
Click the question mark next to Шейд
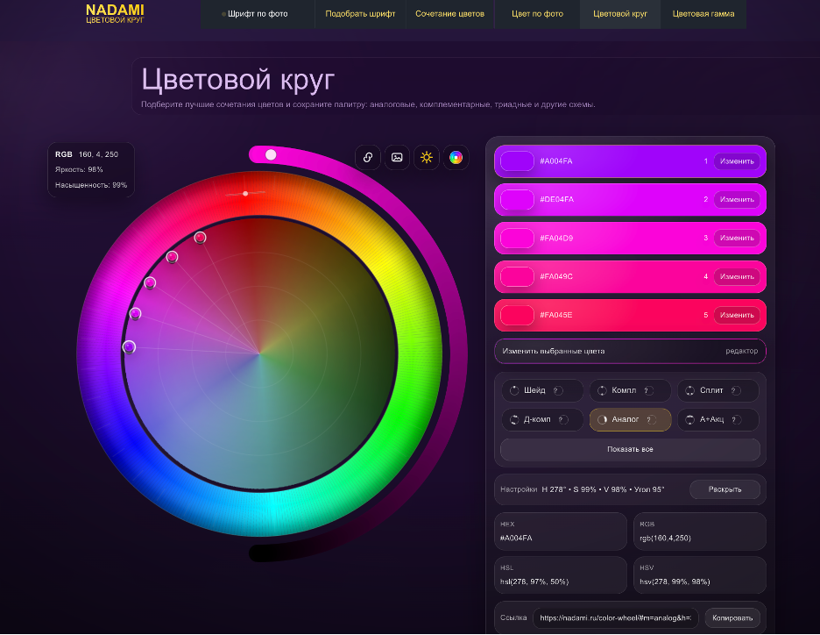(556, 391)
